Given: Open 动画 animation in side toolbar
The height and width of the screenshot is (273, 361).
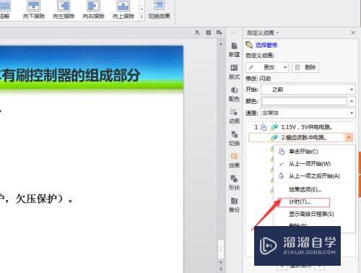Looking at the screenshot, I should [x=234, y=116].
